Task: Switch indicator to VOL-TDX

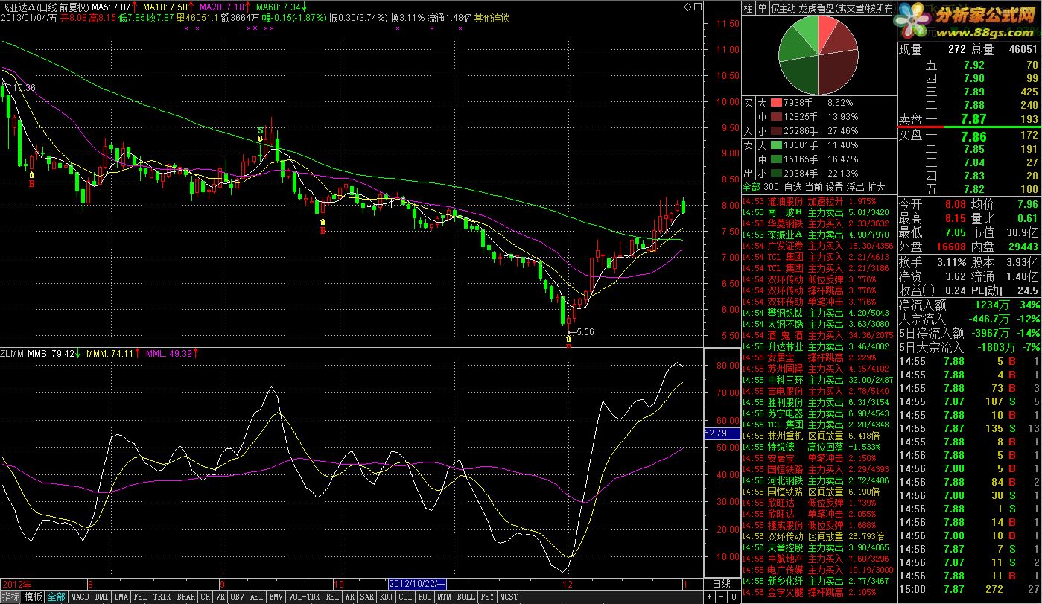Action: coord(304,597)
